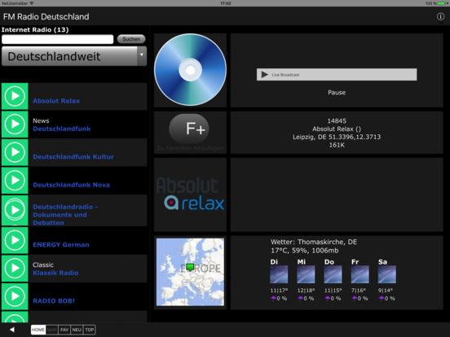Expand dropdown arrow next to Deutschlandweit
450x337 pixels.
point(142,55)
